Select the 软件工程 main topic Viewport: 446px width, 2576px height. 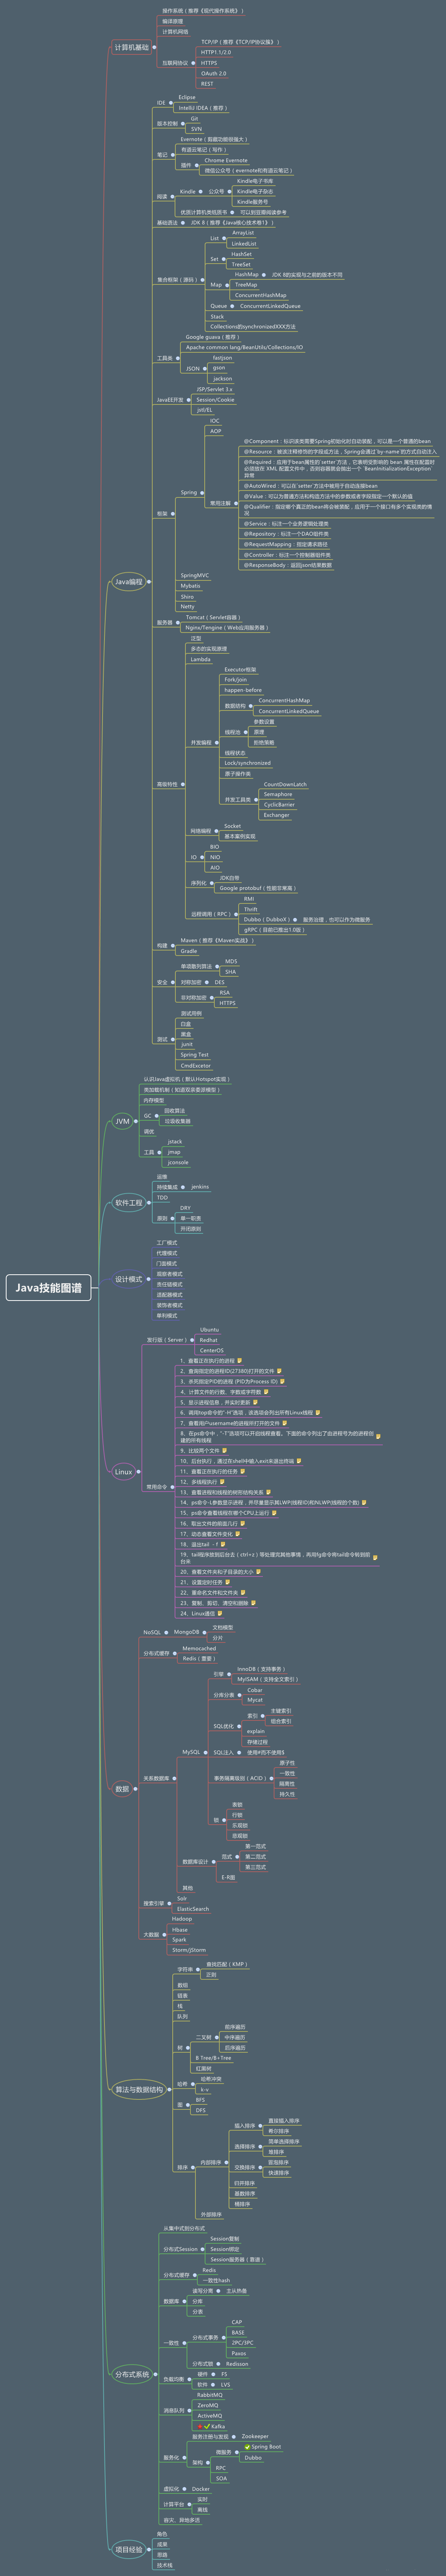click(x=129, y=1202)
